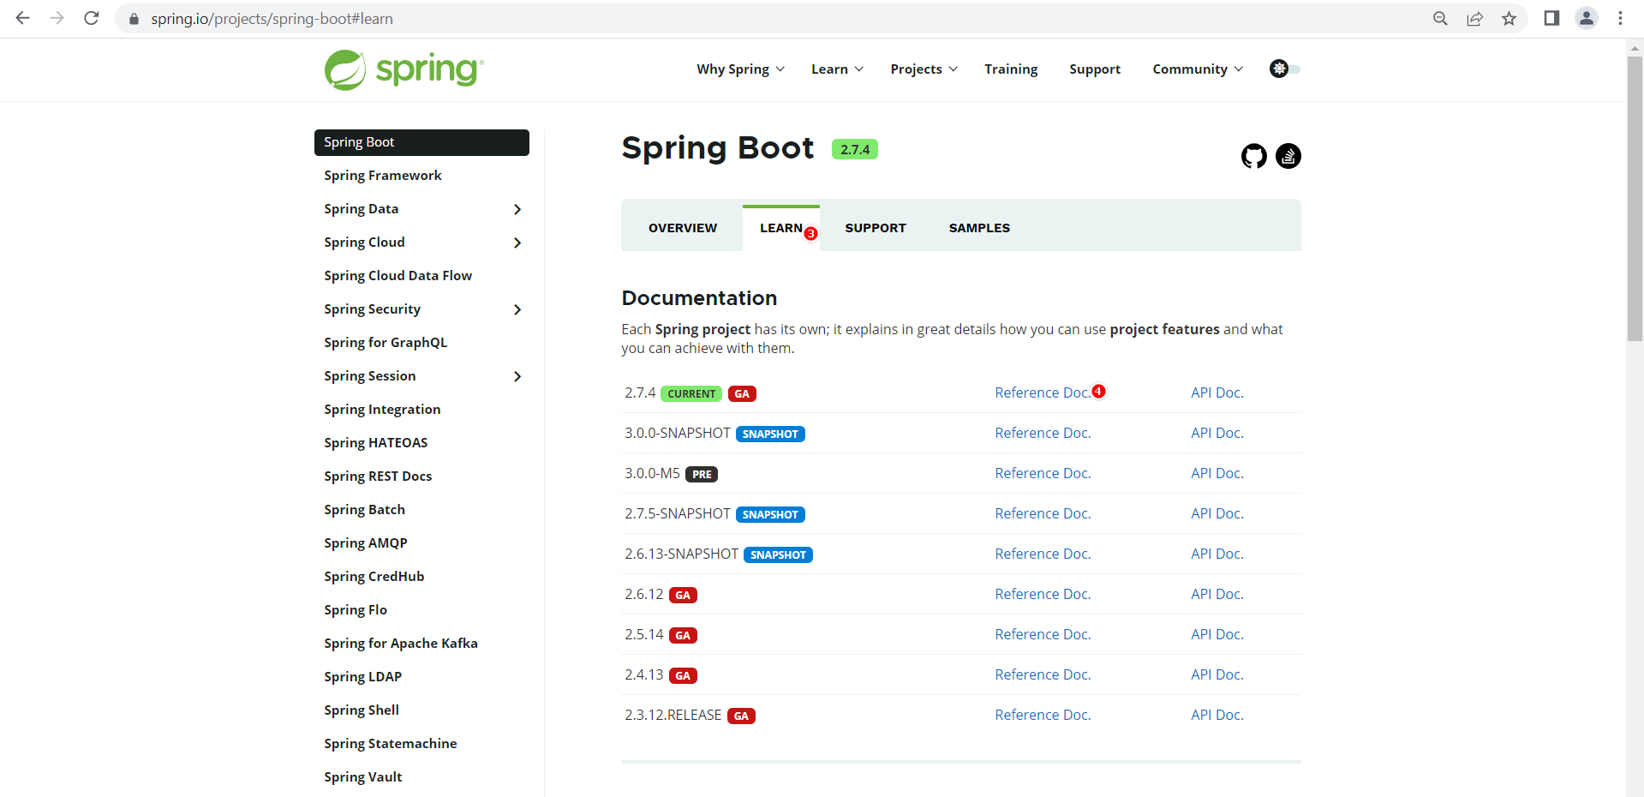
Task: Open the browser profile avatar
Action: pos(1587,18)
